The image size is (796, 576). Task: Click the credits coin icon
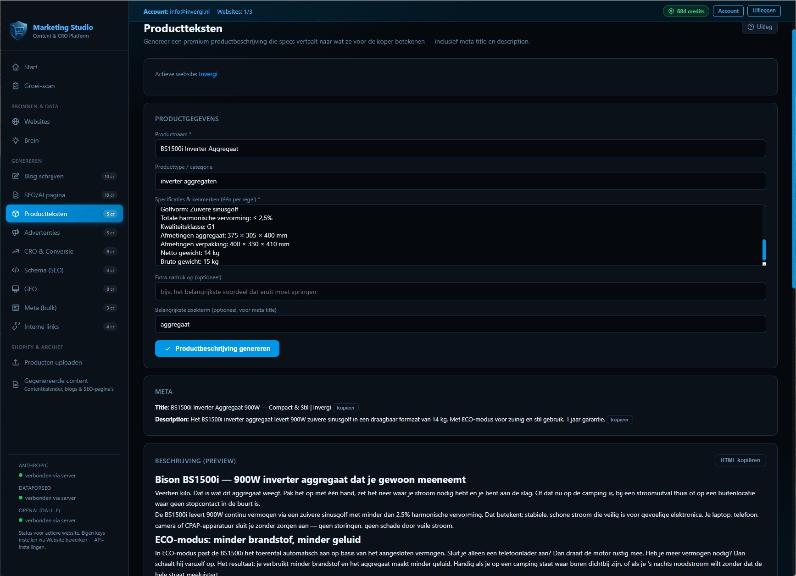pos(671,11)
